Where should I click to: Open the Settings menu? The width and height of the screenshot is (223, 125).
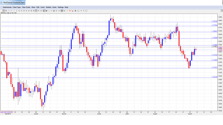pyautogui.click(x=61, y=7)
